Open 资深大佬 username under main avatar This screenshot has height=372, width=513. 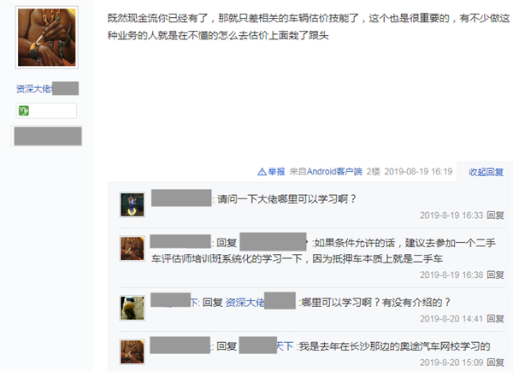[47, 89]
